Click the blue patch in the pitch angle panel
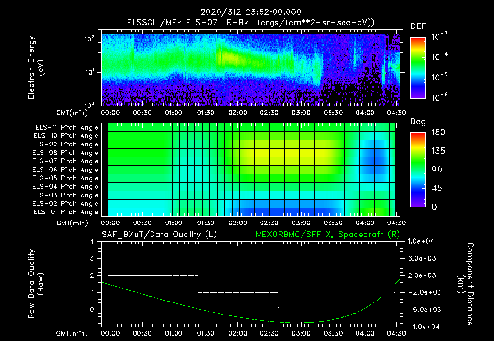 pyautogui.click(x=374, y=157)
